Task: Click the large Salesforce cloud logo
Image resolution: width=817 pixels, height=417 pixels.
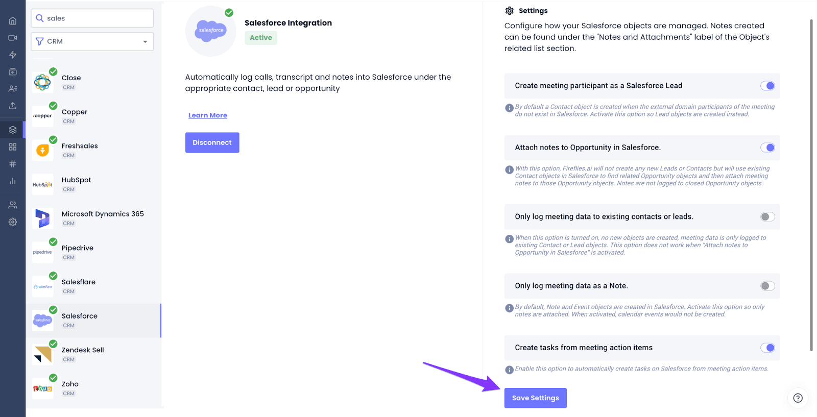Action: pyautogui.click(x=211, y=31)
